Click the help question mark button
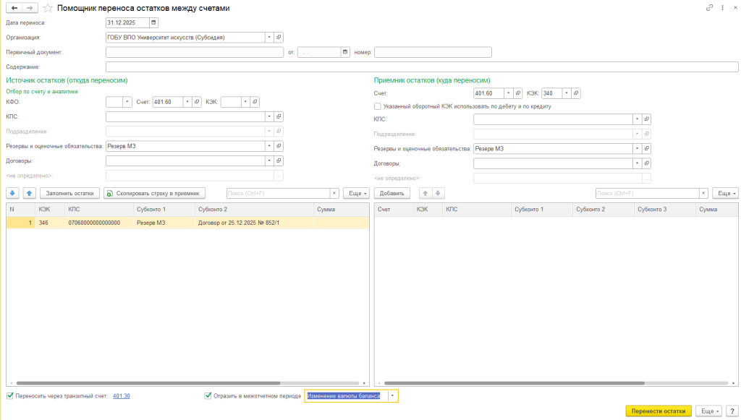This screenshot has width=741, height=420. pyautogui.click(x=732, y=411)
